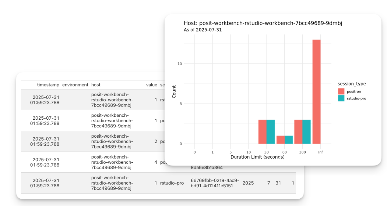Click the "rstudio-pro" legend label
387x206 pixels.
point(356,98)
